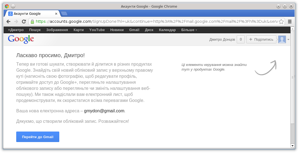This screenshot has height=153, width=299.
Task: Close the Chrome window
Action: (x=291, y=6)
